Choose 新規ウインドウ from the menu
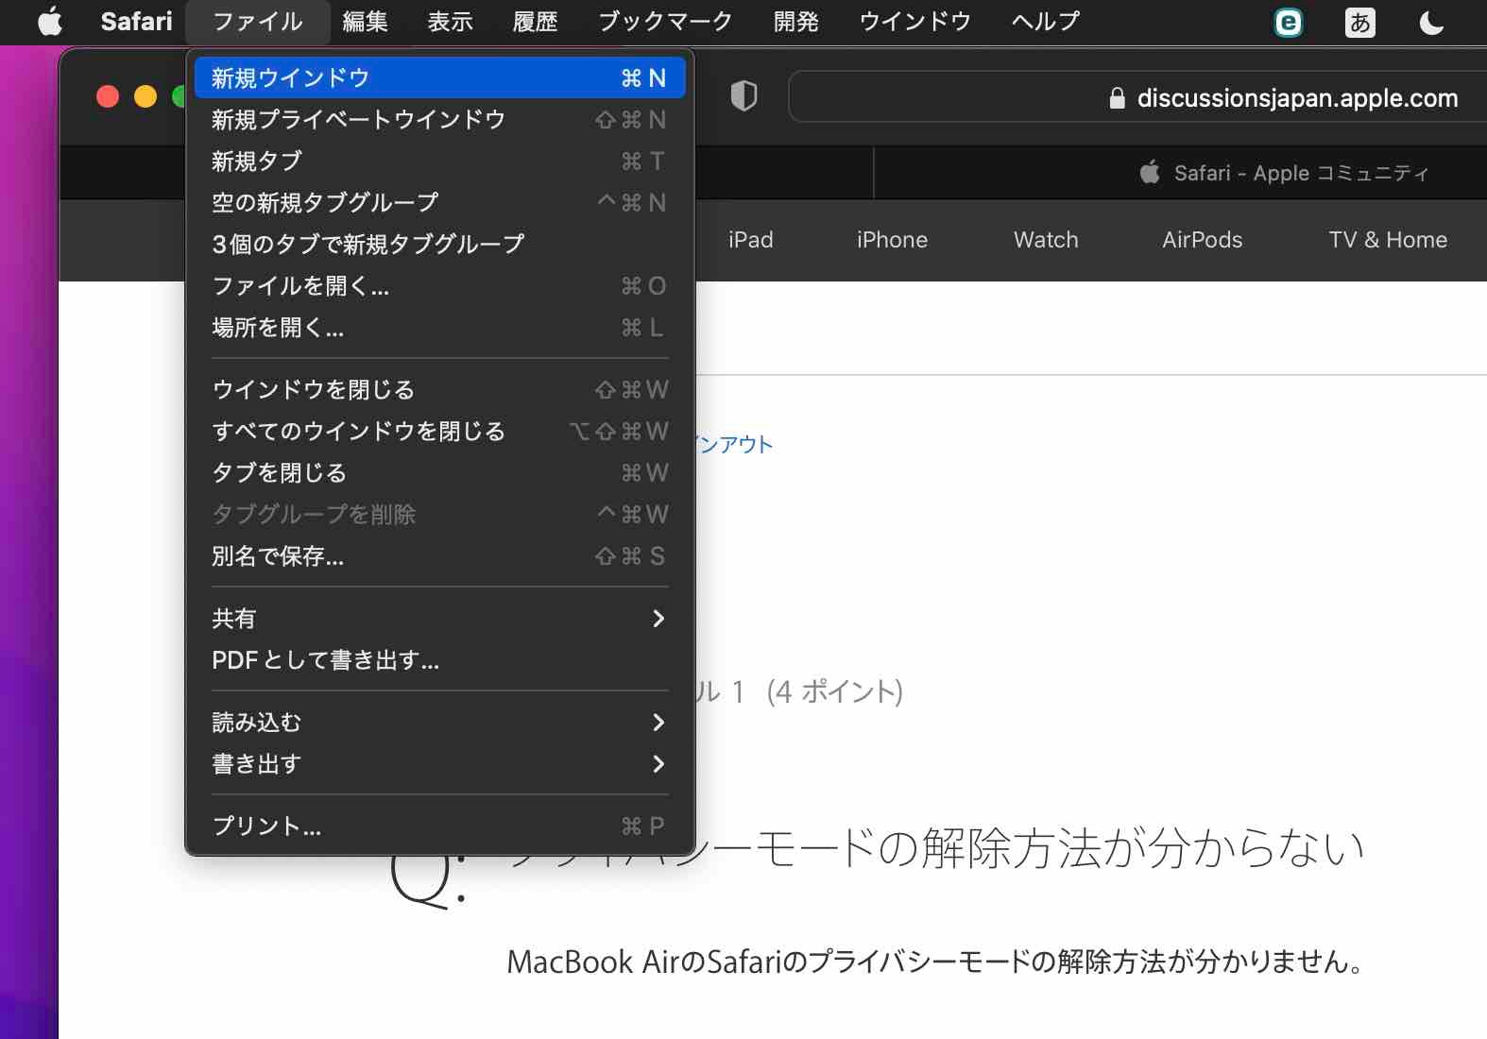Viewport: 1487px width, 1039px height. [x=440, y=77]
